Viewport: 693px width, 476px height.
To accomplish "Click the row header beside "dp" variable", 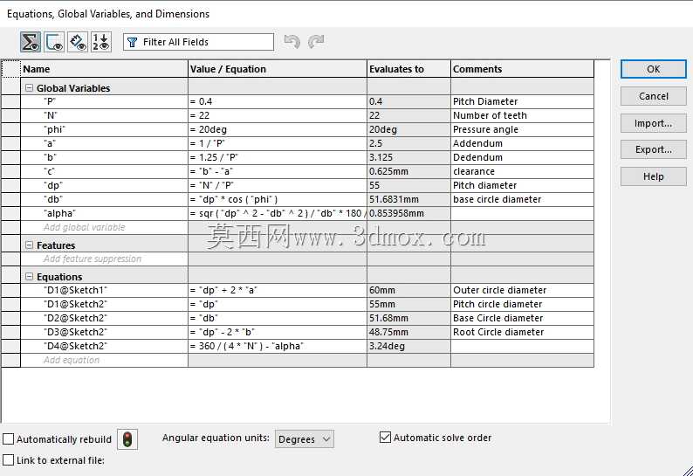I will 11,185.
